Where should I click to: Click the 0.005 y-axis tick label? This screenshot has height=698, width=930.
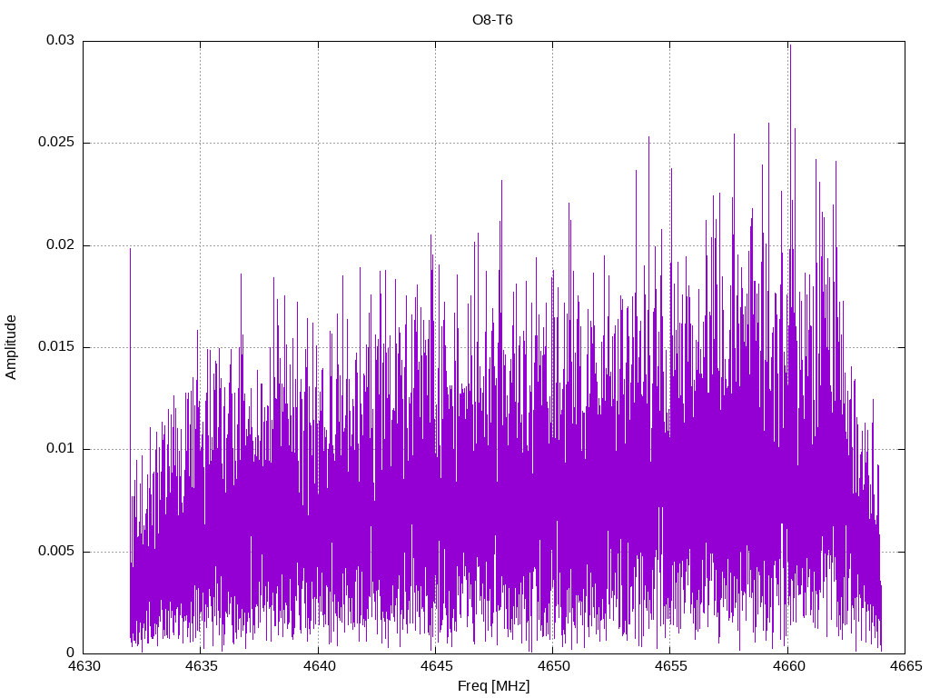(57, 551)
